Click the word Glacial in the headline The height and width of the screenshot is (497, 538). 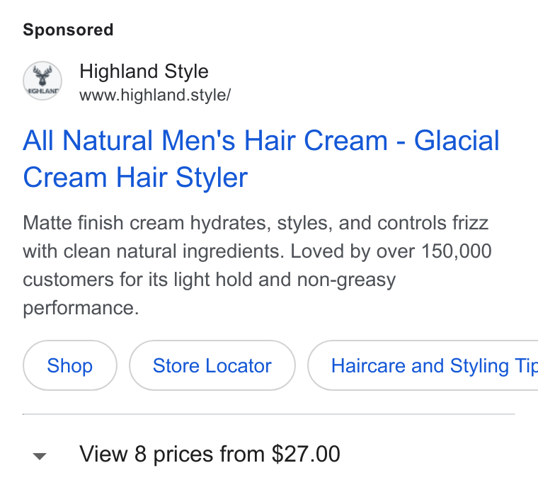457,140
